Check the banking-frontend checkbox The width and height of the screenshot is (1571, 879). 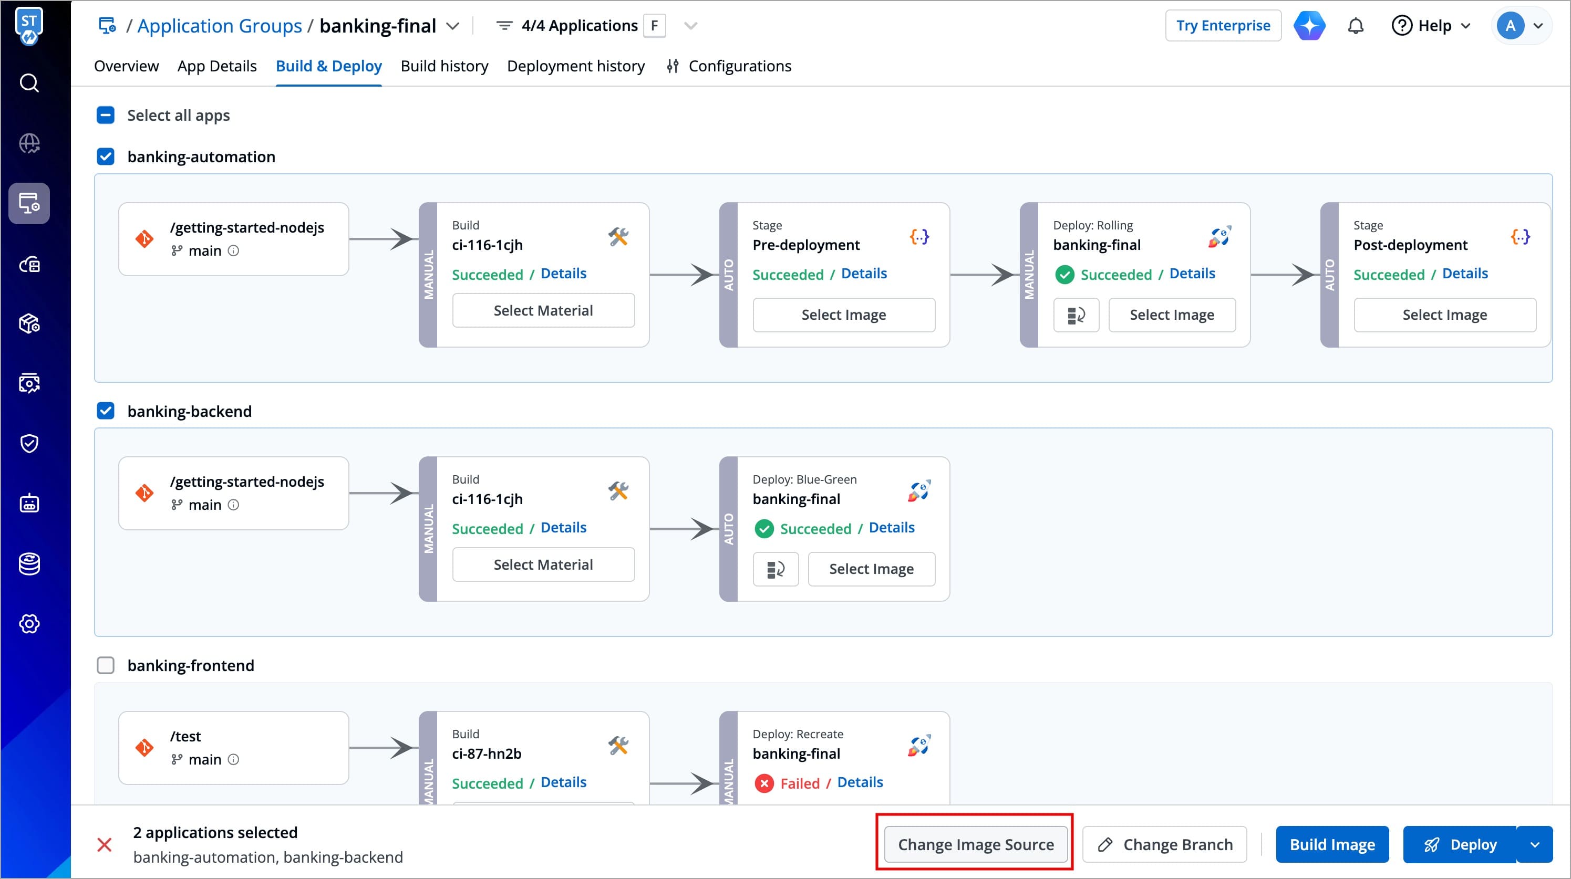(106, 665)
